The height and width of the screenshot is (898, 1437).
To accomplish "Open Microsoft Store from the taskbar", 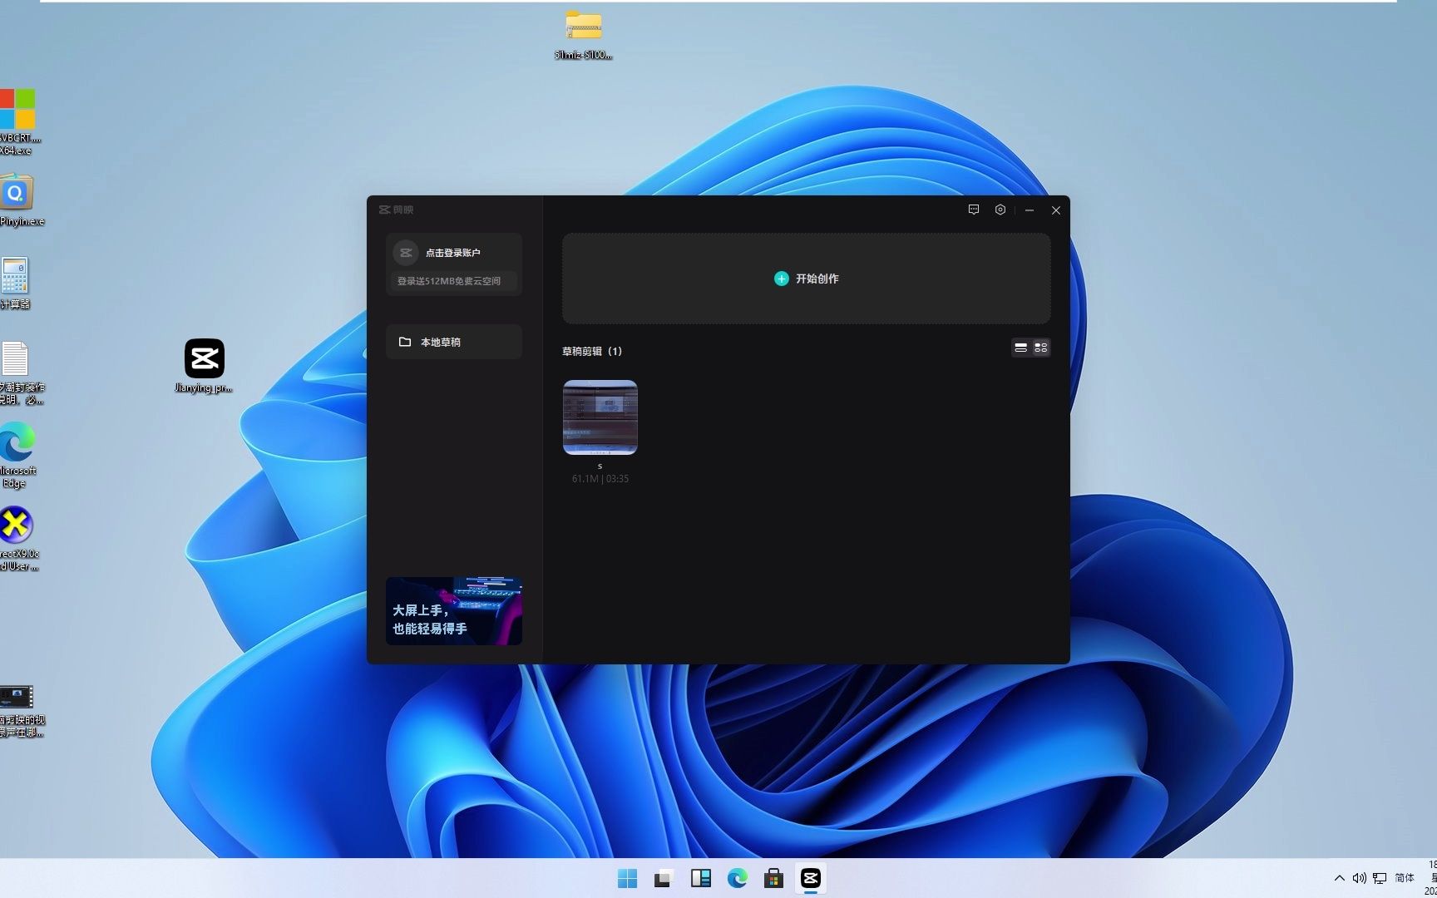I will (x=773, y=878).
